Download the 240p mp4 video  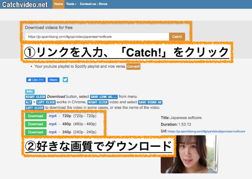[36, 132]
